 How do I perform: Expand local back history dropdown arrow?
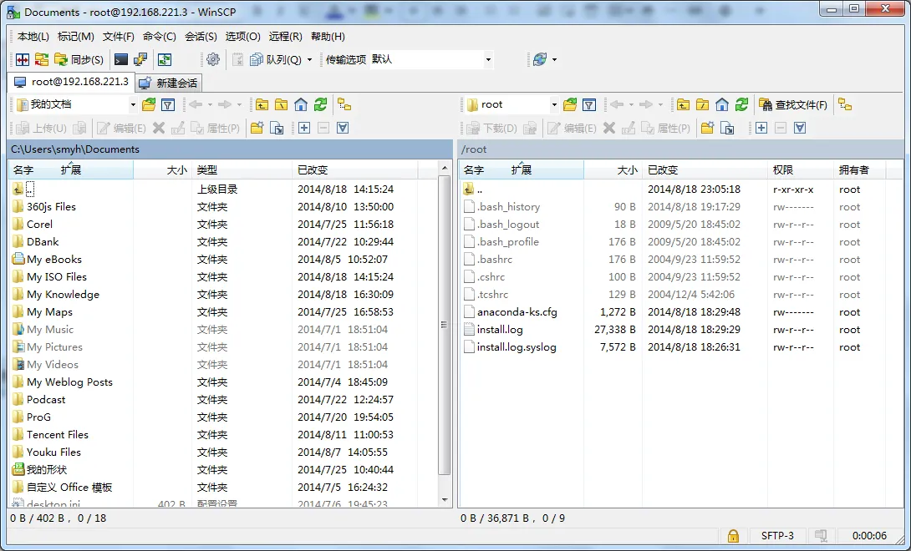tap(209, 104)
